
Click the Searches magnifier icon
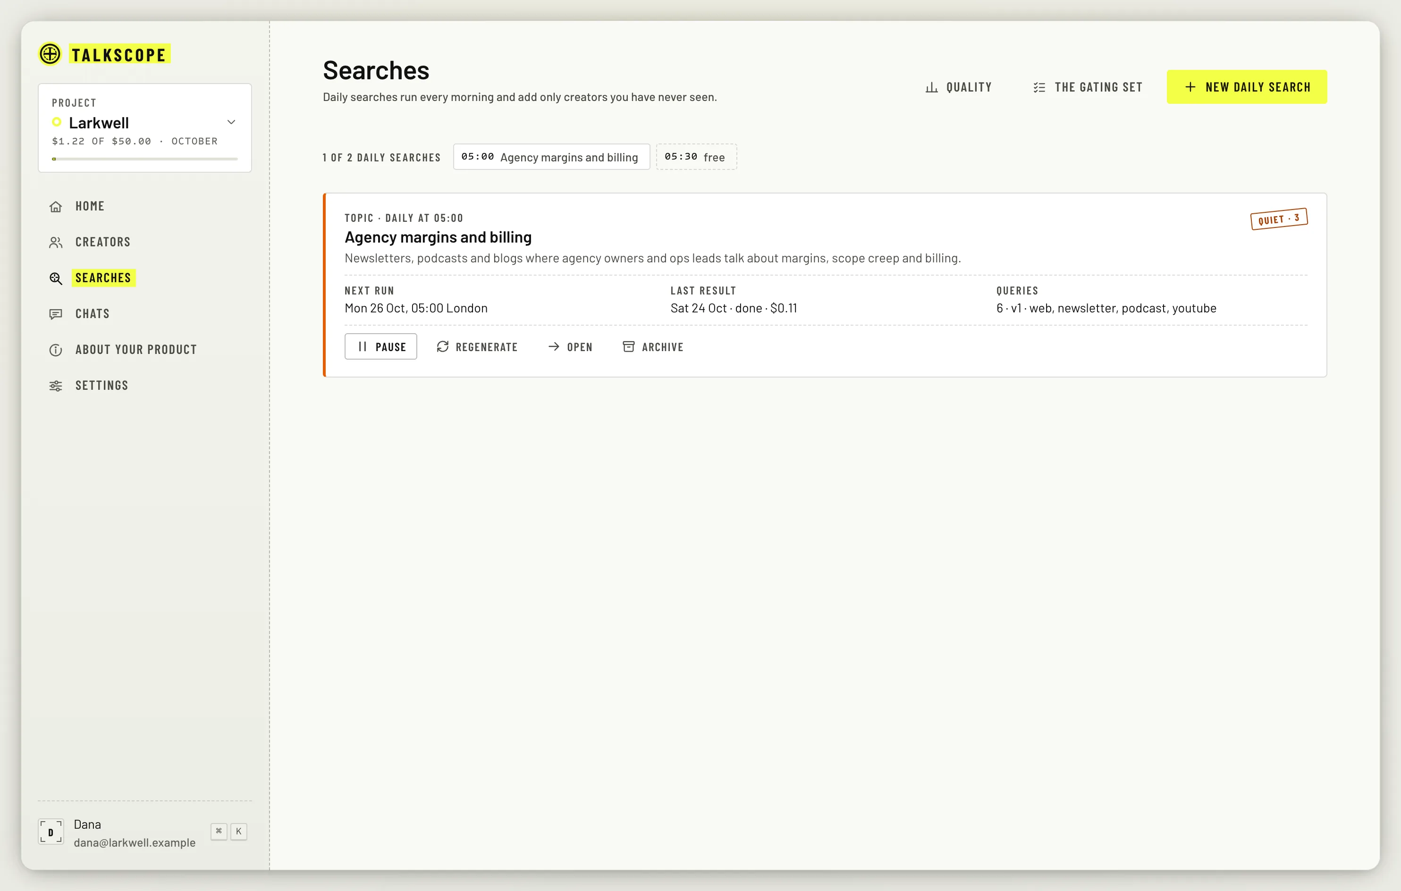pos(56,278)
